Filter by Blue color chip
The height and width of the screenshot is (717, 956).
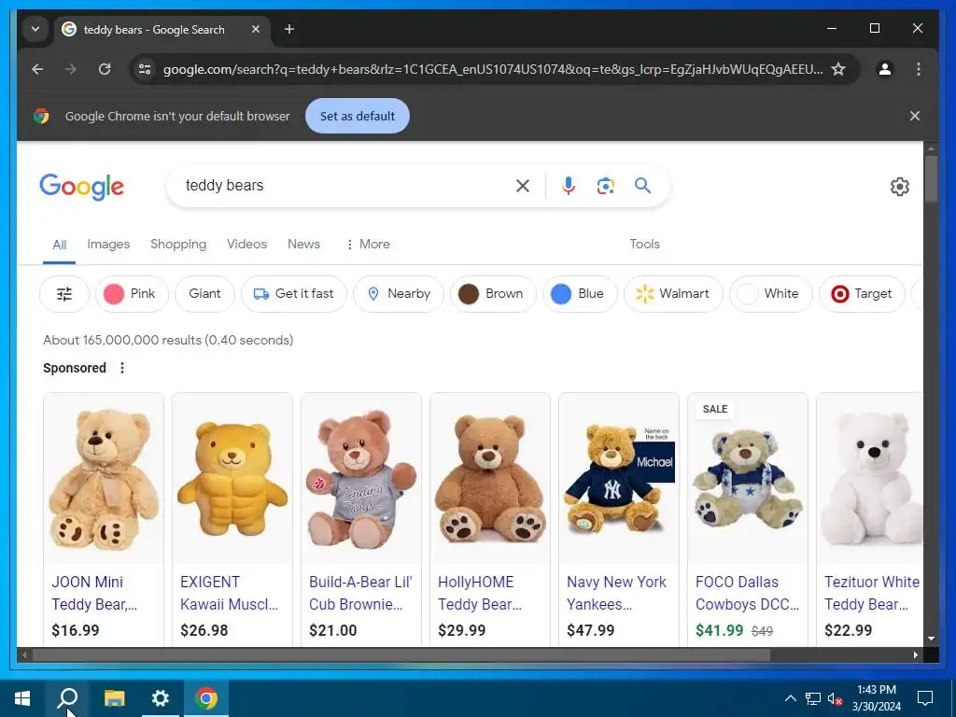pos(579,294)
